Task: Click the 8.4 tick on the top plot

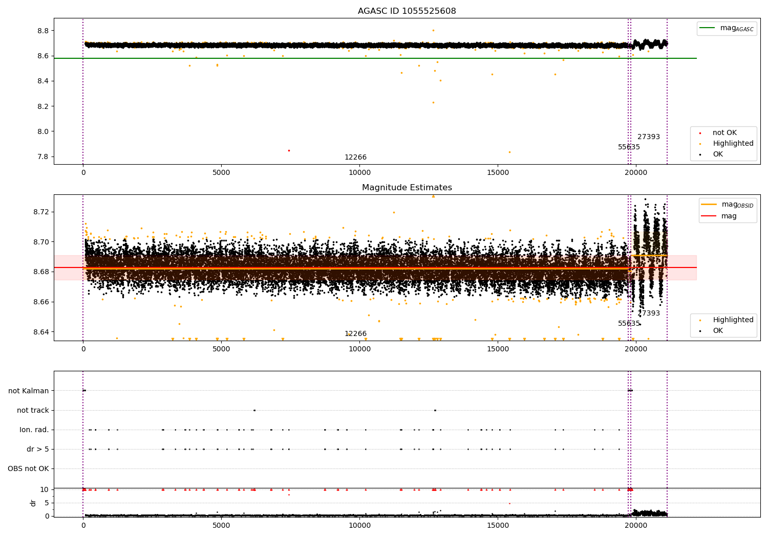Action: [42, 81]
